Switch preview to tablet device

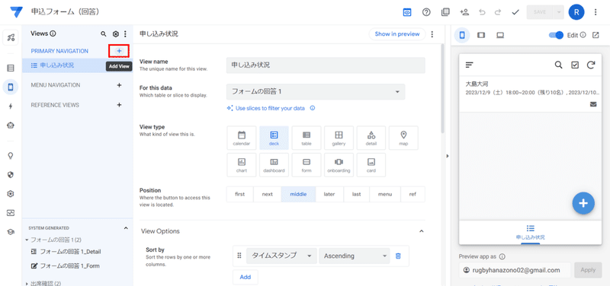(x=481, y=35)
